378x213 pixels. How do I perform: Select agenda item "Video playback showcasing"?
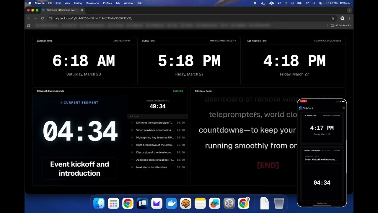(x=157, y=130)
